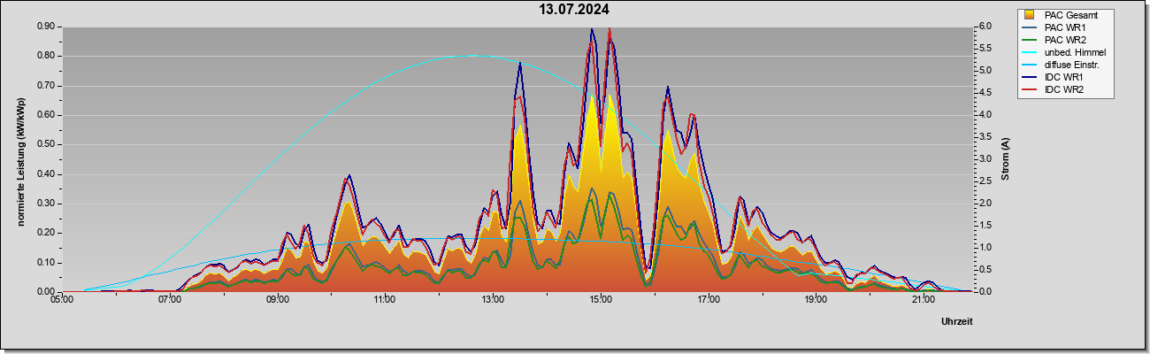
Task: Click the green PAC WR2 legend marker
Action: pyautogui.click(x=1030, y=40)
